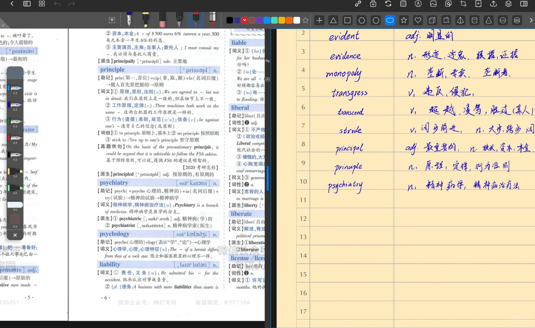The image size is (535, 328).
Task: Undo the last action
Action: click(x=57, y=4)
